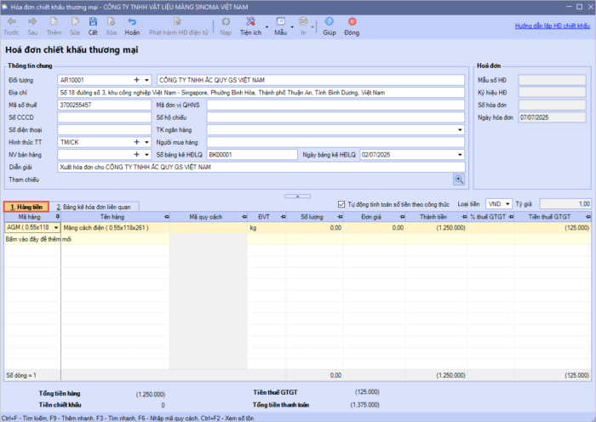Click the Diễn giải description field
596x422 pixels.
[x=255, y=167]
